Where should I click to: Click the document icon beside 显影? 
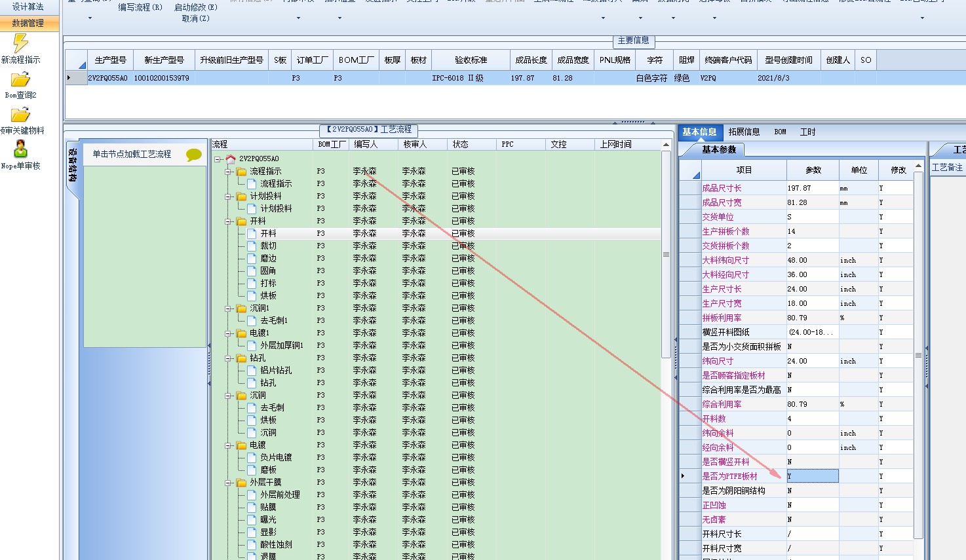coord(252,532)
